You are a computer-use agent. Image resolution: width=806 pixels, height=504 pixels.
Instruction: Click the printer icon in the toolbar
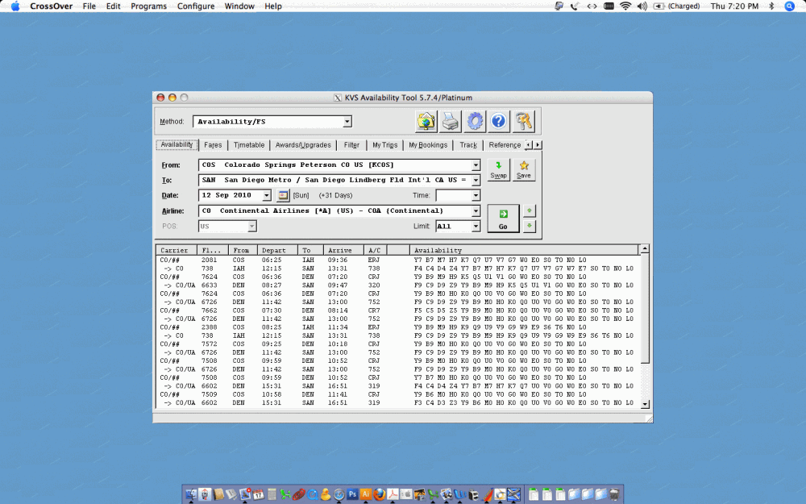451,122
